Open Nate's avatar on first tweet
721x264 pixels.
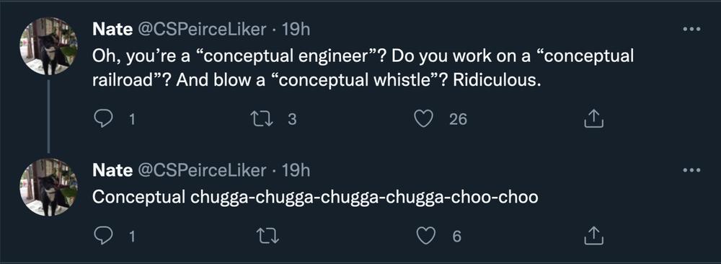click(48, 46)
